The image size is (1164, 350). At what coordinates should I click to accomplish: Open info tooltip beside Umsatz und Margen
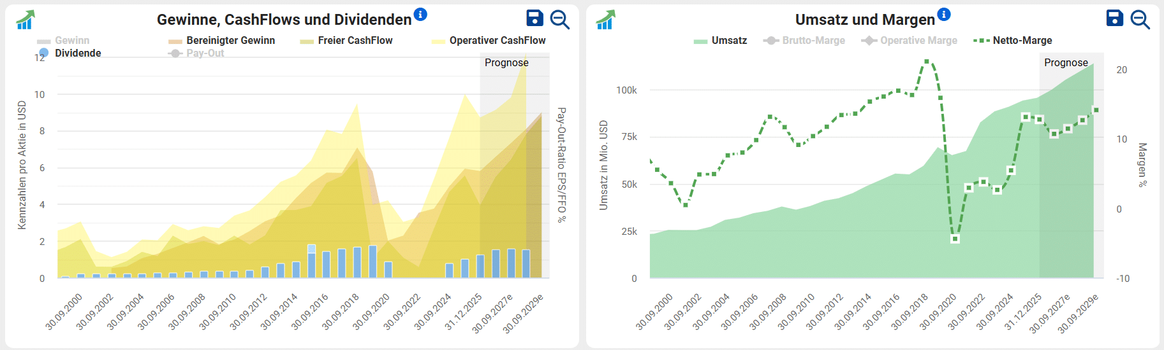point(944,15)
